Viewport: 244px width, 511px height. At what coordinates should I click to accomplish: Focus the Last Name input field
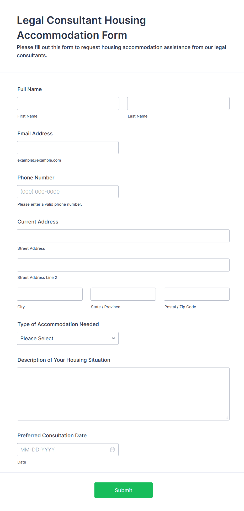pos(178,104)
